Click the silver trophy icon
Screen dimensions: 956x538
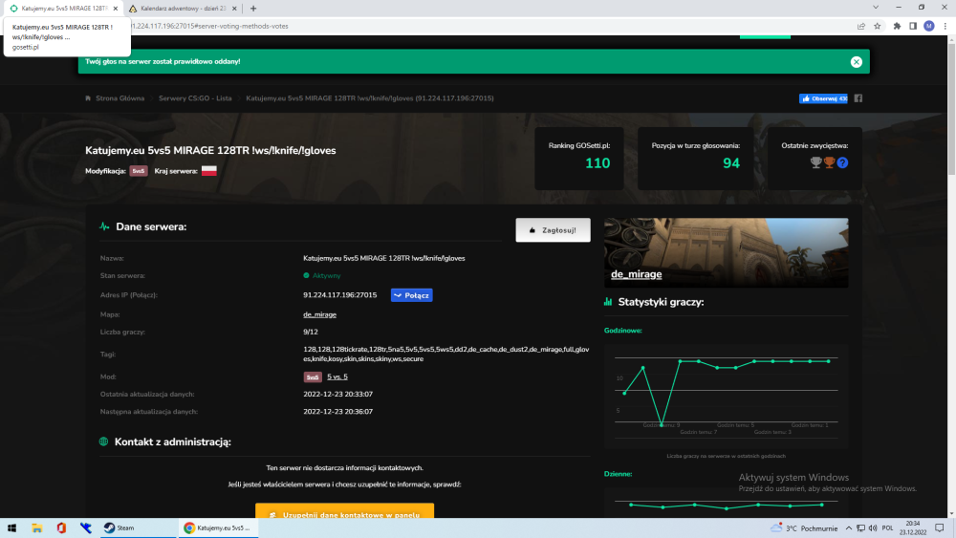pyautogui.click(x=815, y=162)
